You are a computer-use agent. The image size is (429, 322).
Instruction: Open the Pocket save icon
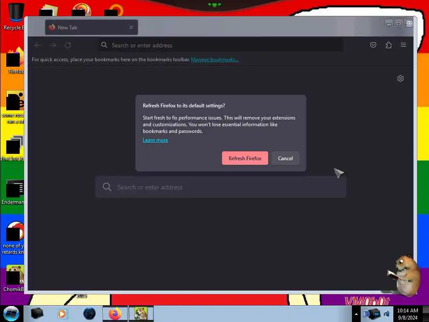point(373,45)
